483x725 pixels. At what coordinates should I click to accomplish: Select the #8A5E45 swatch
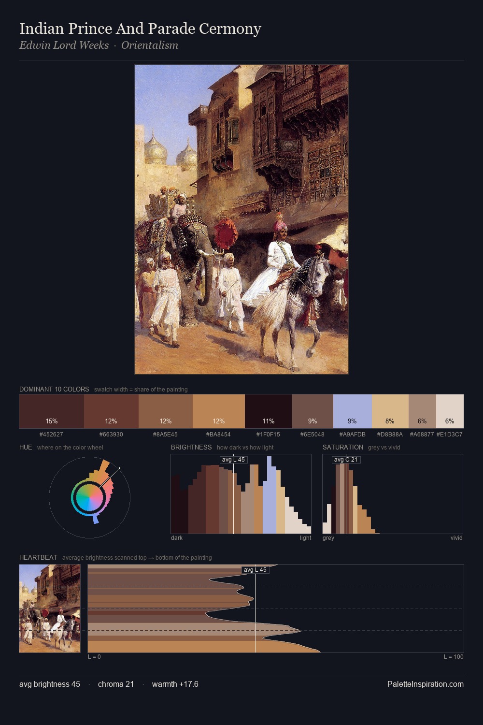(x=166, y=411)
